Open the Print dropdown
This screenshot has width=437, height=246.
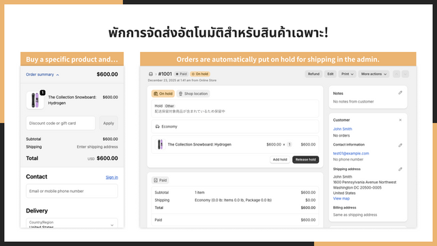coord(348,74)
